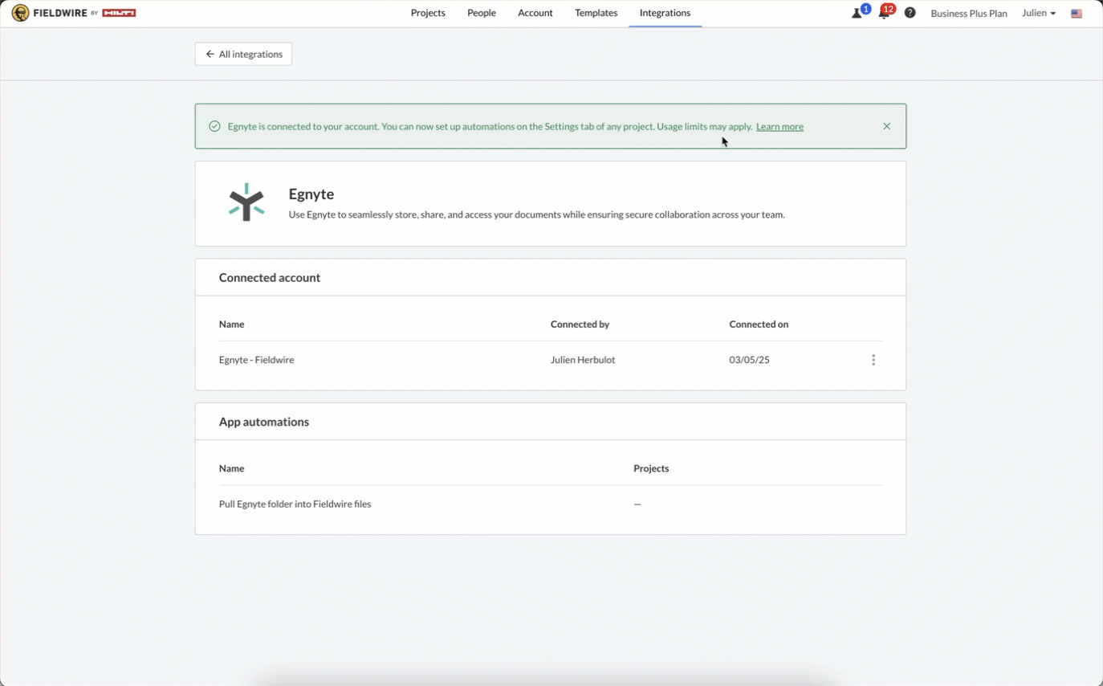Go to the Projects tab
The width and height of the screenshot is (1103, 686).
click(x=428, y=13)
